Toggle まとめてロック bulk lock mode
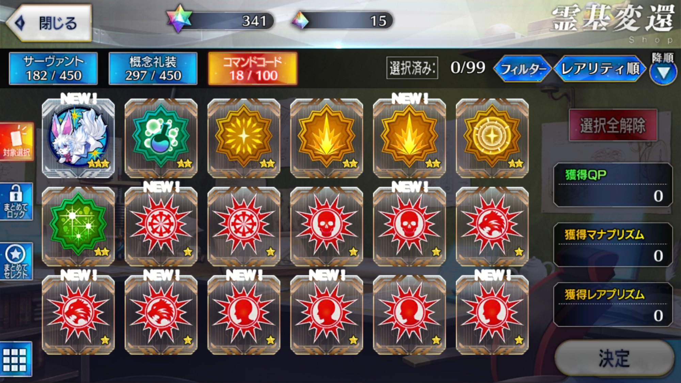 point(16,202)
